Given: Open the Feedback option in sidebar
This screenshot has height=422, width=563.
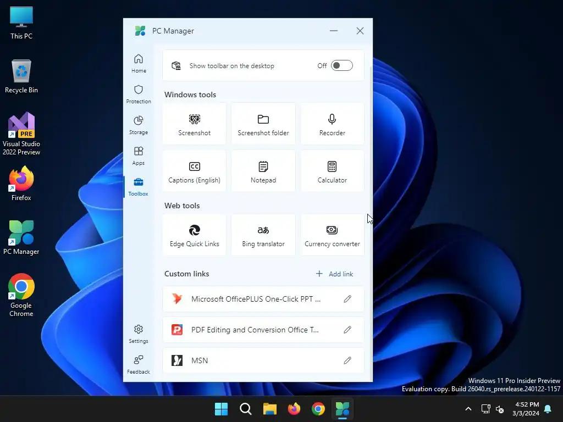Looking at the screenshot, I should coord(139,365).
